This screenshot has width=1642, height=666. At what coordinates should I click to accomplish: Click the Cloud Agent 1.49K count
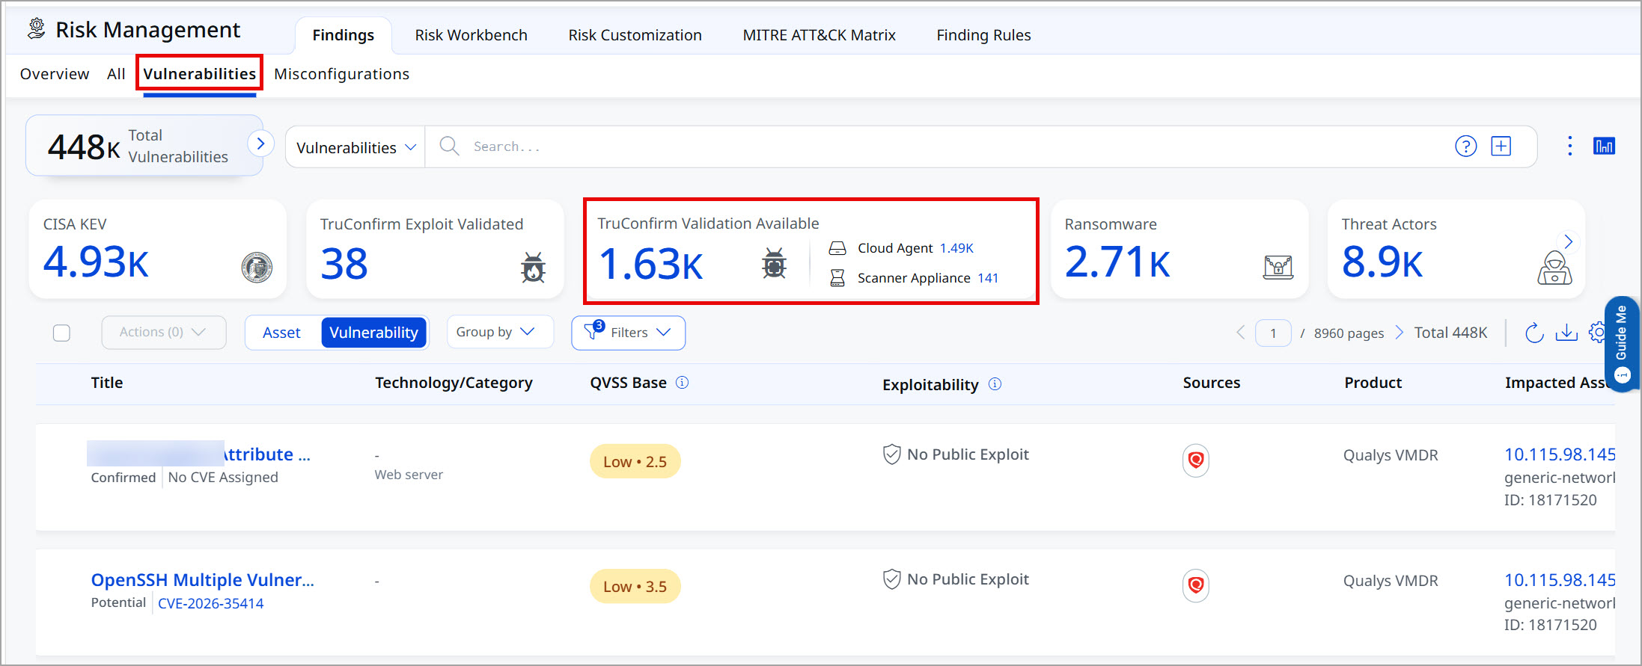coord(956,248)
